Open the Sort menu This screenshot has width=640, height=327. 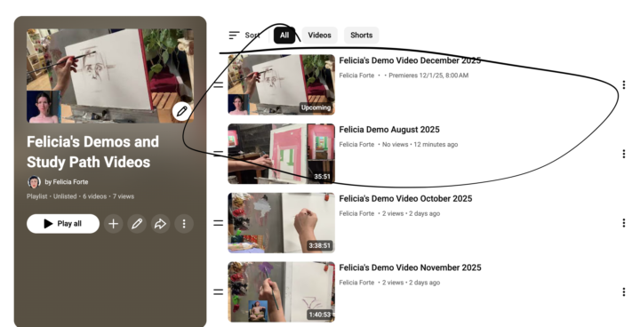point(244,36)
